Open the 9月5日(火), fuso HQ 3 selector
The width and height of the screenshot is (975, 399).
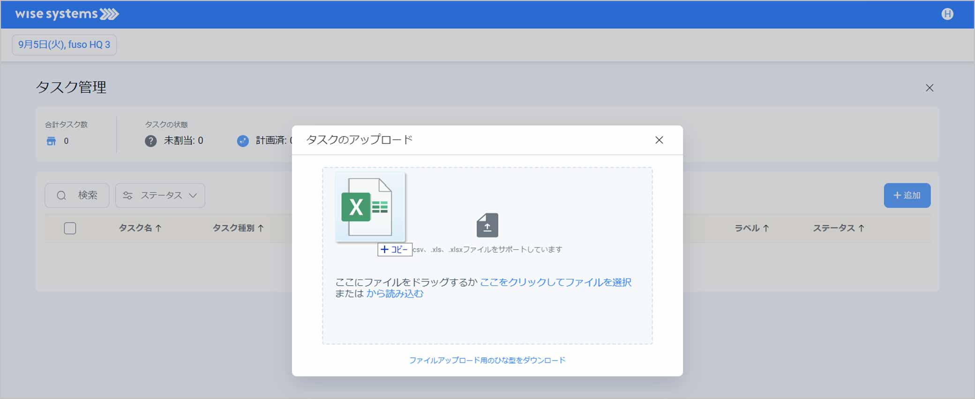(64, 45)
